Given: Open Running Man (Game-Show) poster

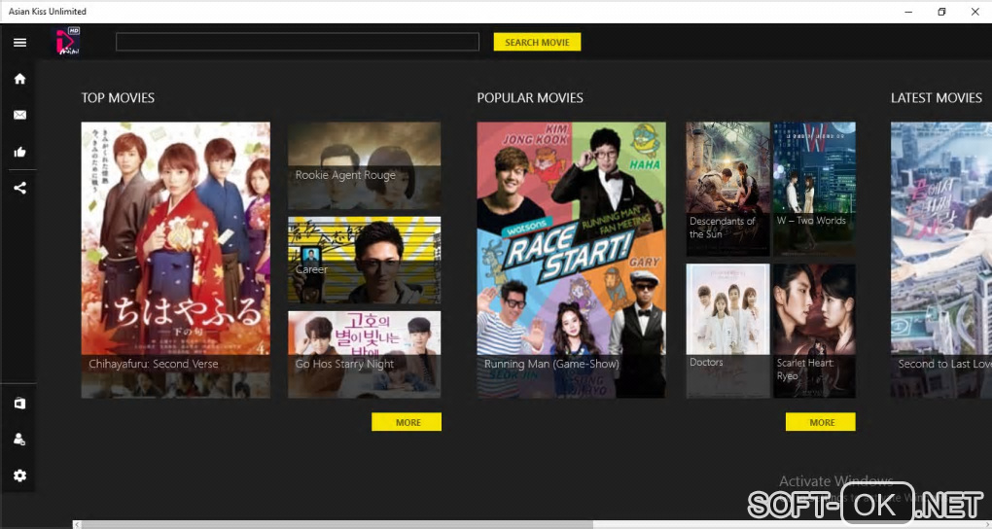Looking at the screenshot, I should coord(571,260).
